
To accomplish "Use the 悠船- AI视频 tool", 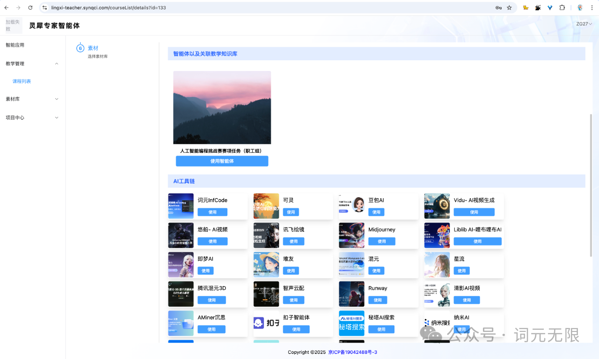I will [x=212, y=242].
